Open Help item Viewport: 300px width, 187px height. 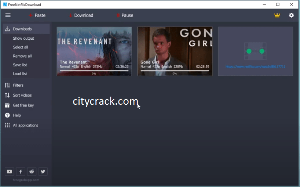point(17,115)
